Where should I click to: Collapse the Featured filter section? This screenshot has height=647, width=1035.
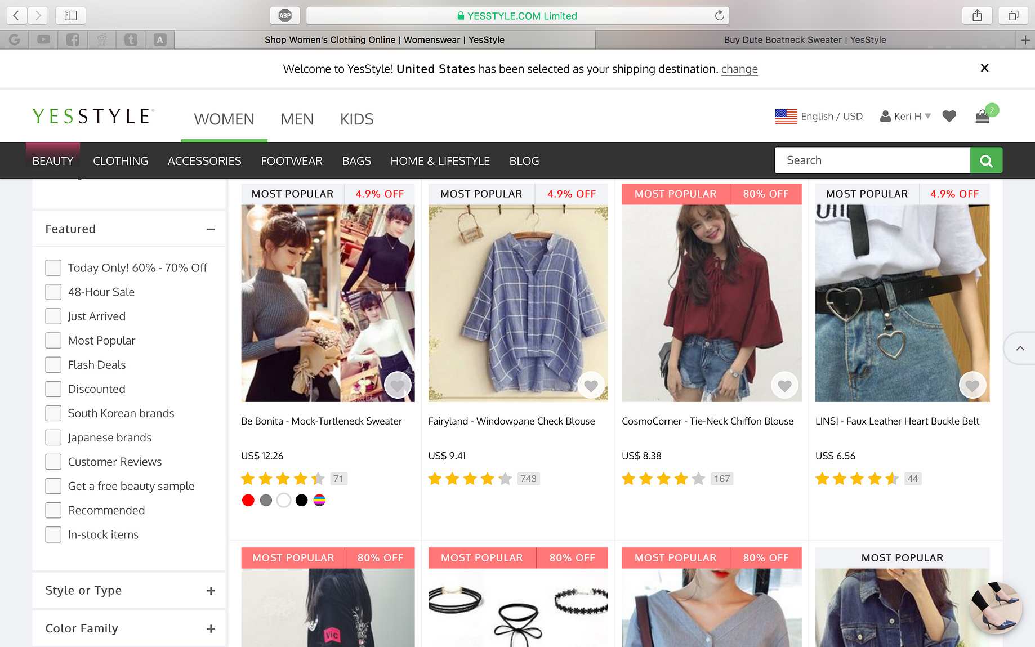coord(211,229)
